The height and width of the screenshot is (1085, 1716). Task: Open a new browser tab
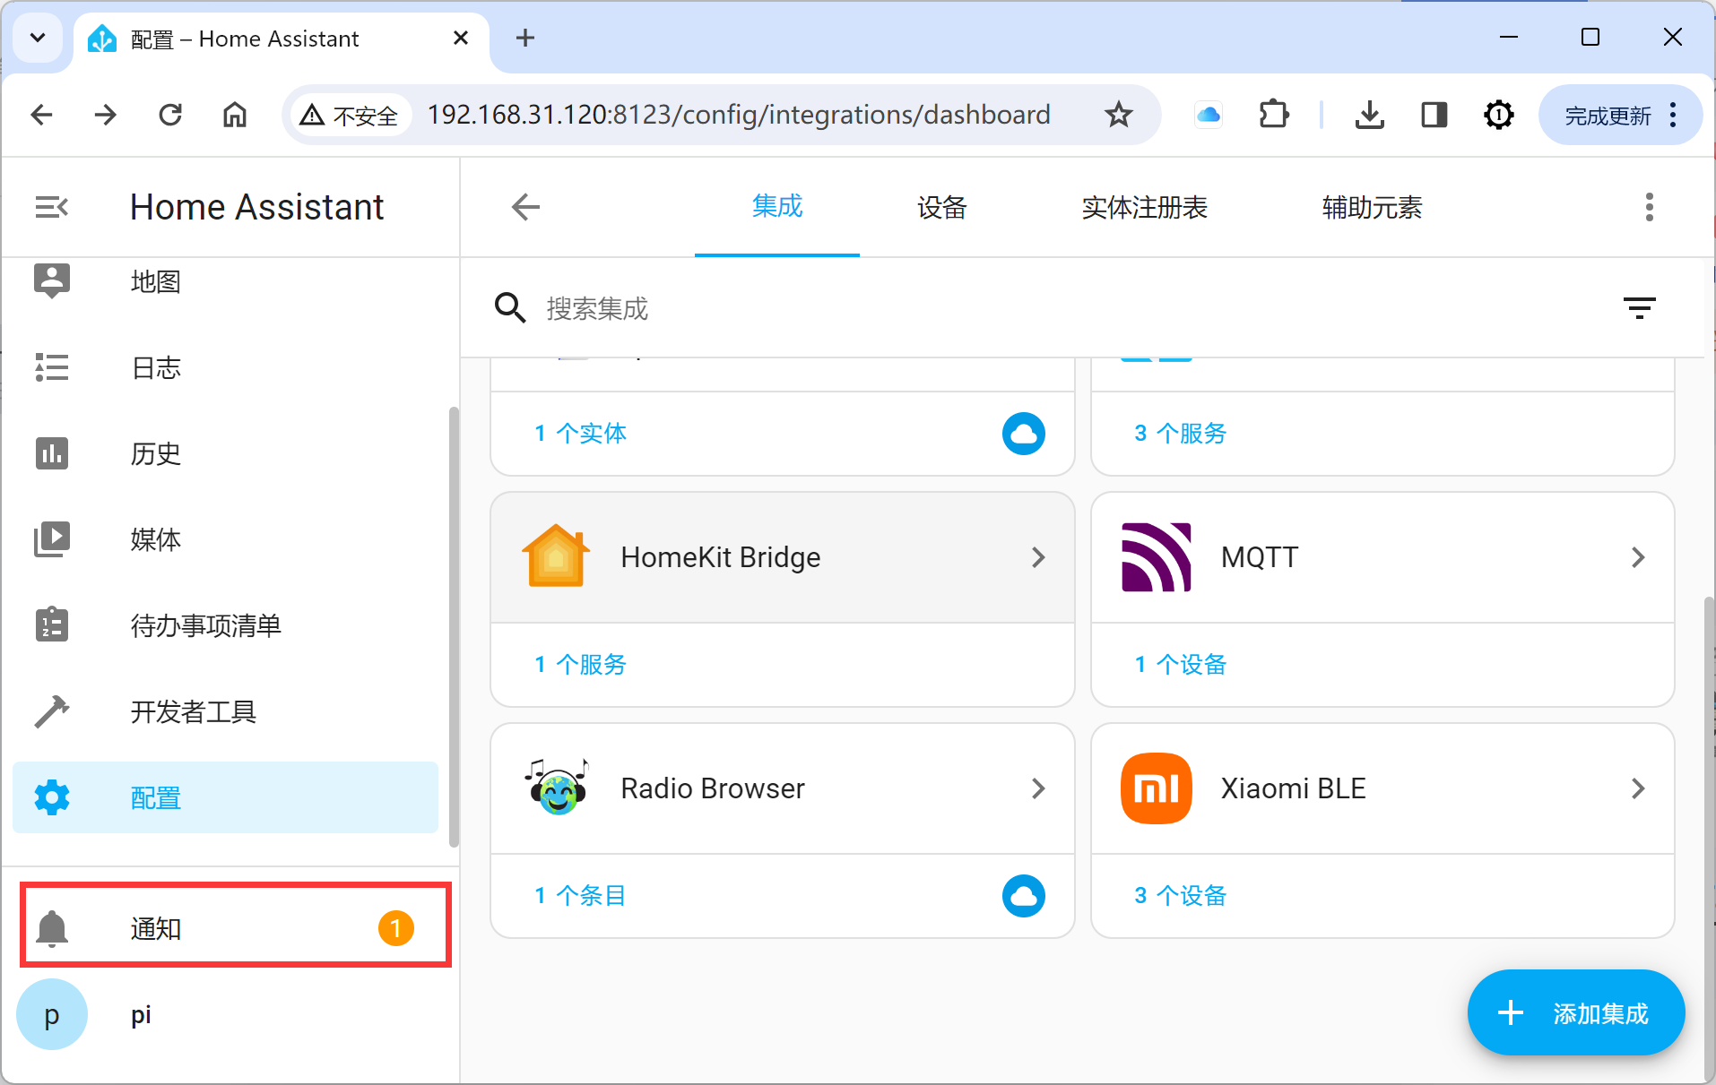(x=525, y=38)
